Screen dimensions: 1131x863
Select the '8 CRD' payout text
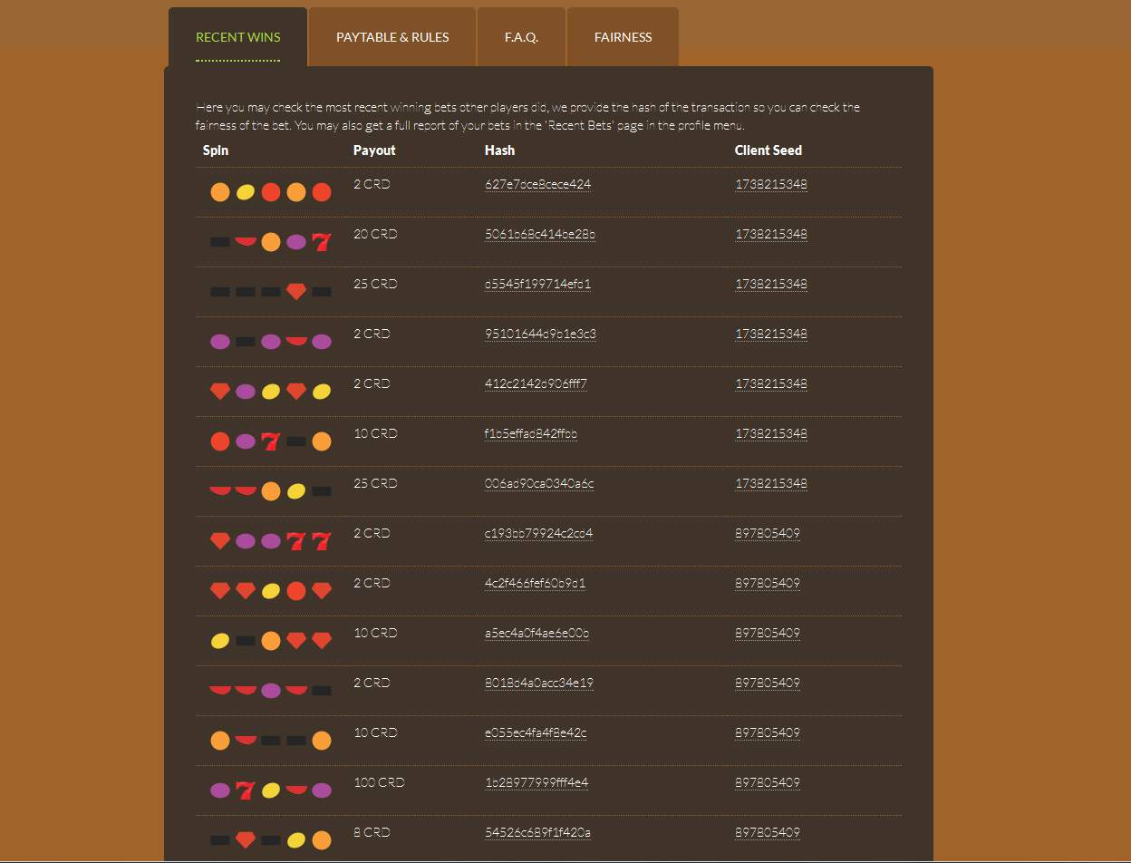pos(372,832)
